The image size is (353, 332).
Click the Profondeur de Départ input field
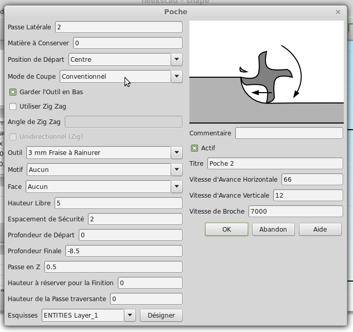131,235
